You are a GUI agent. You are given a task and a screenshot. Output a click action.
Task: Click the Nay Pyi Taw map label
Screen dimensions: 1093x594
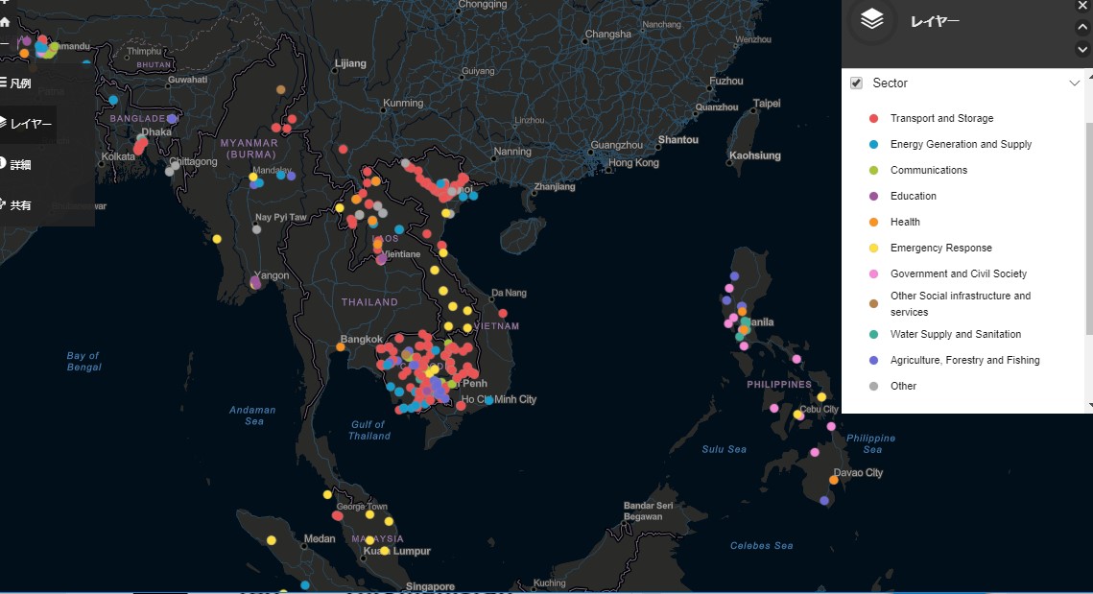point(281,217)
